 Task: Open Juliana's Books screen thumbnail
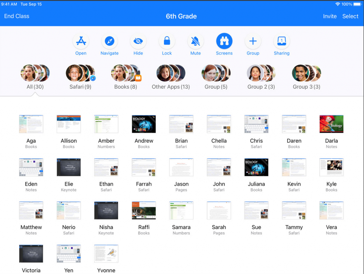click(x=256, y=167)
